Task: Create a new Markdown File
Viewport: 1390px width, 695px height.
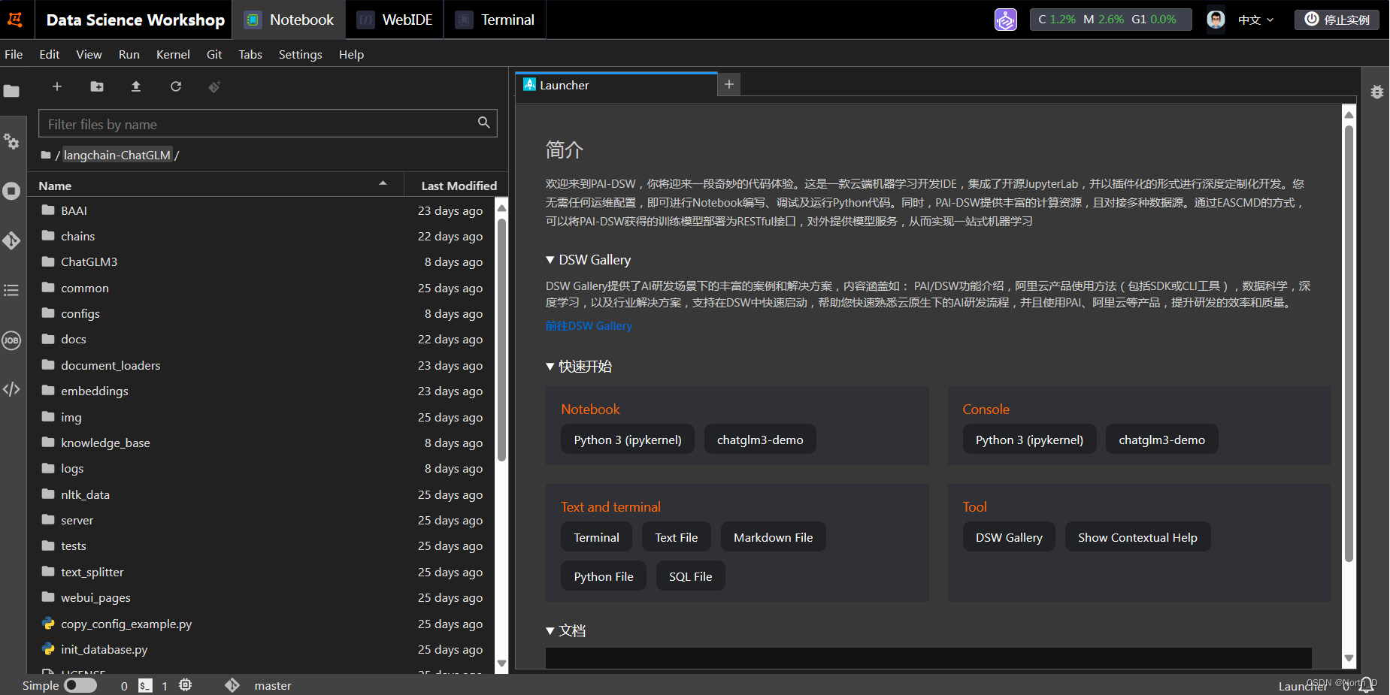Action: pyautogui.click(x=773, y=537)
